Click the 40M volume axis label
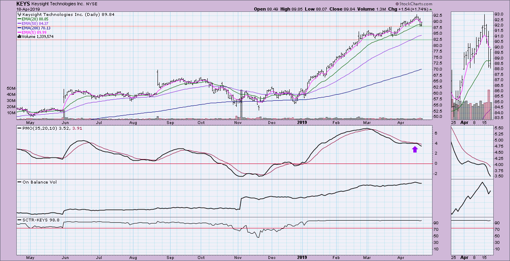Image resolution: width=510 pixels, height=261 pixels. tap(10, 95)
